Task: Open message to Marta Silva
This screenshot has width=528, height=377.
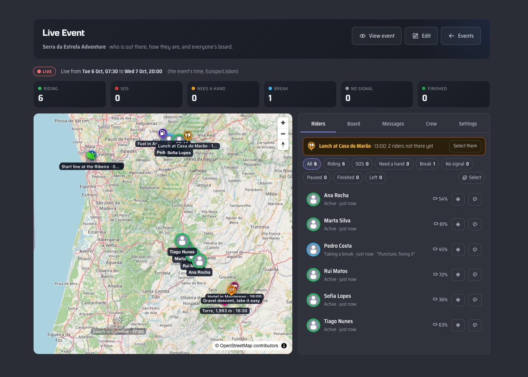Action: coord(475,224)
